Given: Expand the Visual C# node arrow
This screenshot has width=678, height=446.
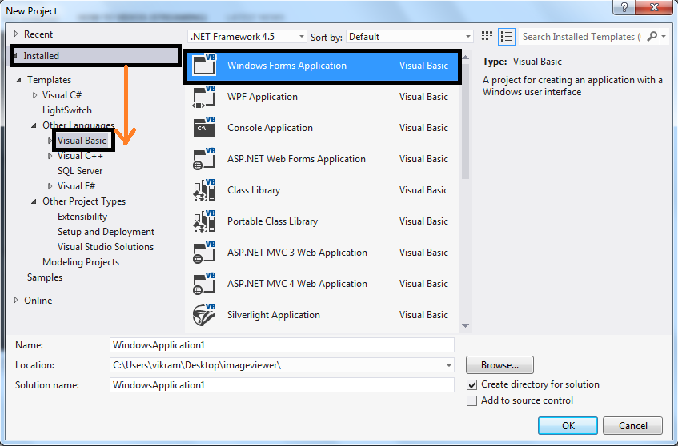Looking at the screenshot, I should 35,95.
